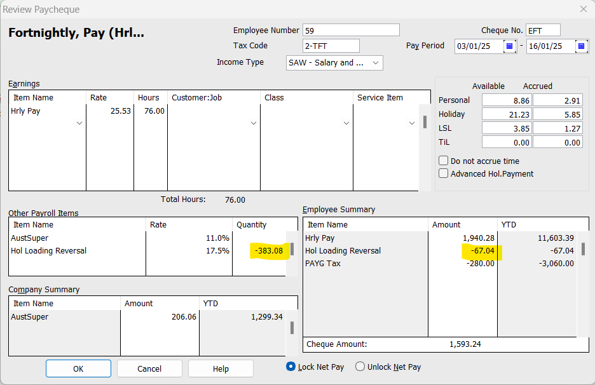Click the Tax Code field

(331, 46)
